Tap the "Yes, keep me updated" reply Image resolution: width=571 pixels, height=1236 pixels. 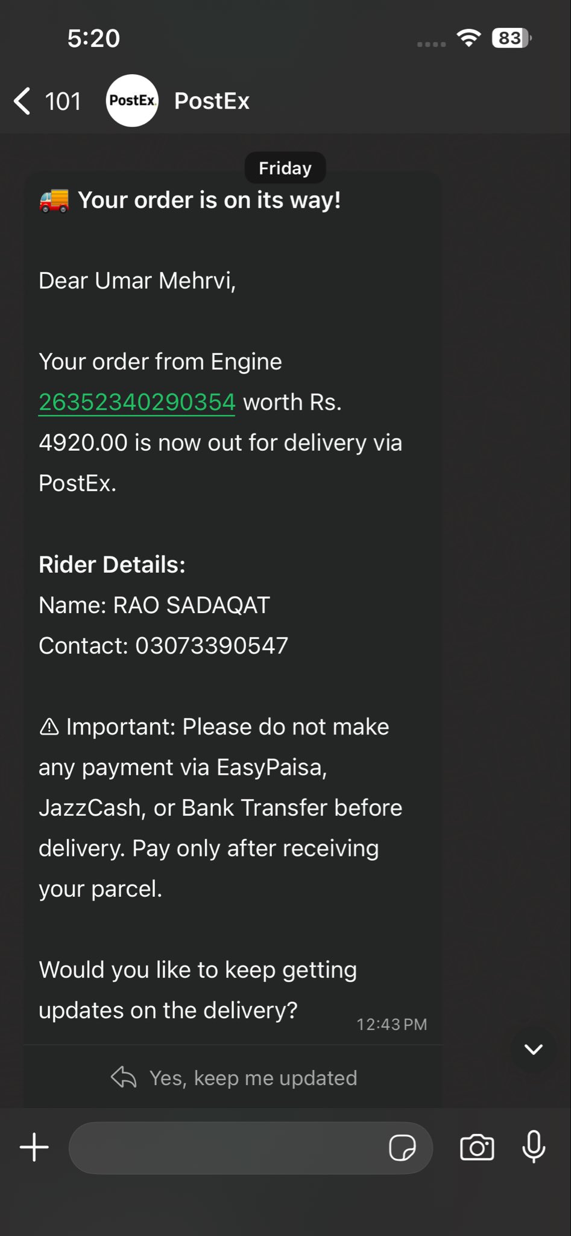tap(253, 1078)
